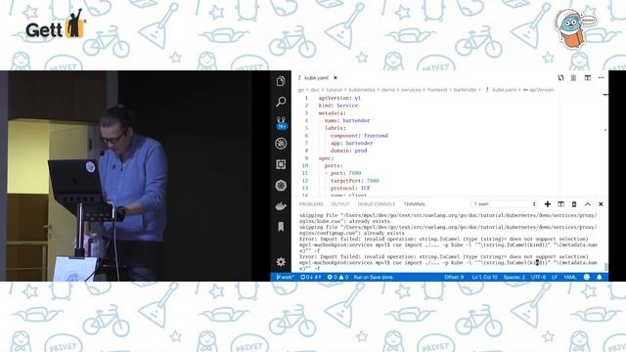
Task: Switch to the TERMINAL panel tab
Action: pos(415,204)
